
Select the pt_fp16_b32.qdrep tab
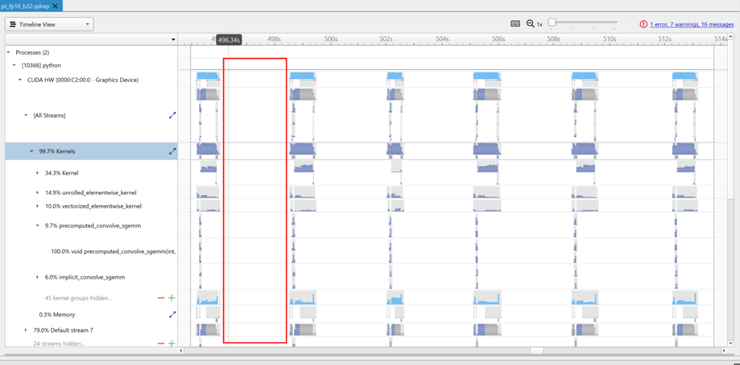pyautogui.click(x=25, y=6)
